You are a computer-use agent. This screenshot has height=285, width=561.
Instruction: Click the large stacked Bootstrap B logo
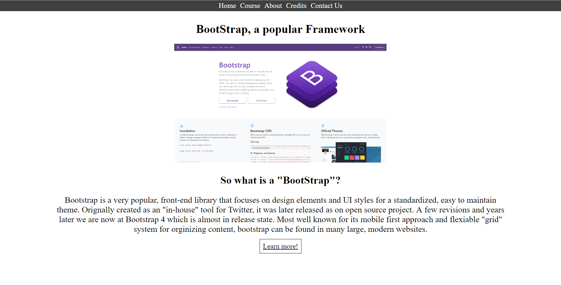(x=312, y=84)
